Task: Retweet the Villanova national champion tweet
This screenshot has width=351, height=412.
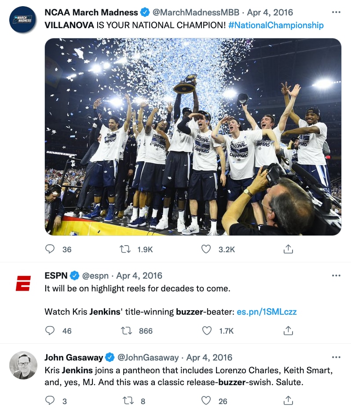Action: (x=125, y=249)
